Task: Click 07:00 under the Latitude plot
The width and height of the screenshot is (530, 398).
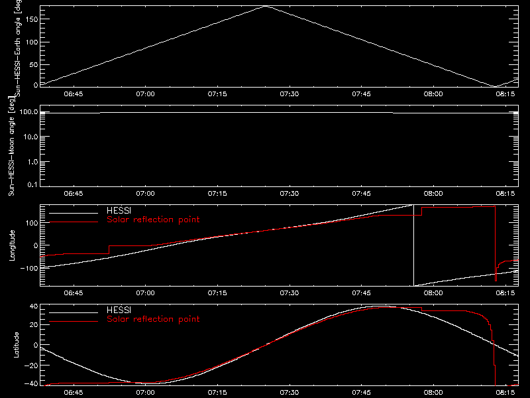Action: click(x=145, y=393)
